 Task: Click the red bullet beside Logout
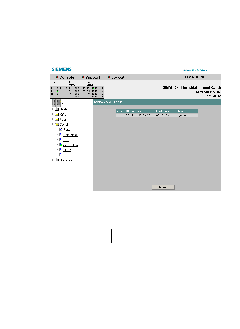[x=109, y=77]
